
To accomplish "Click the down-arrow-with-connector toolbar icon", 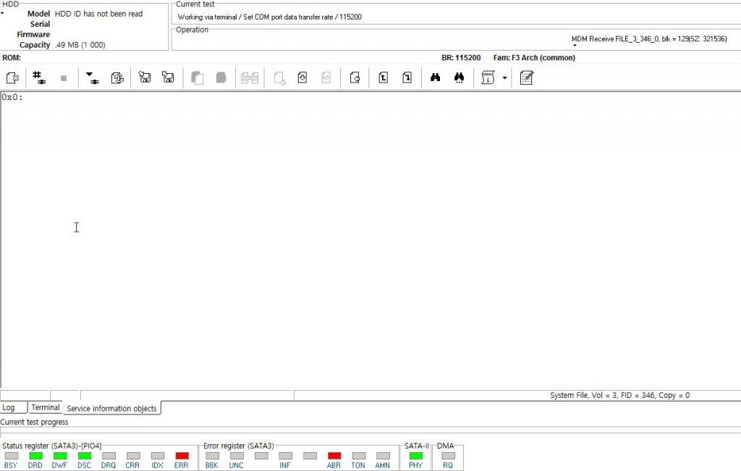I will point(92,77).
